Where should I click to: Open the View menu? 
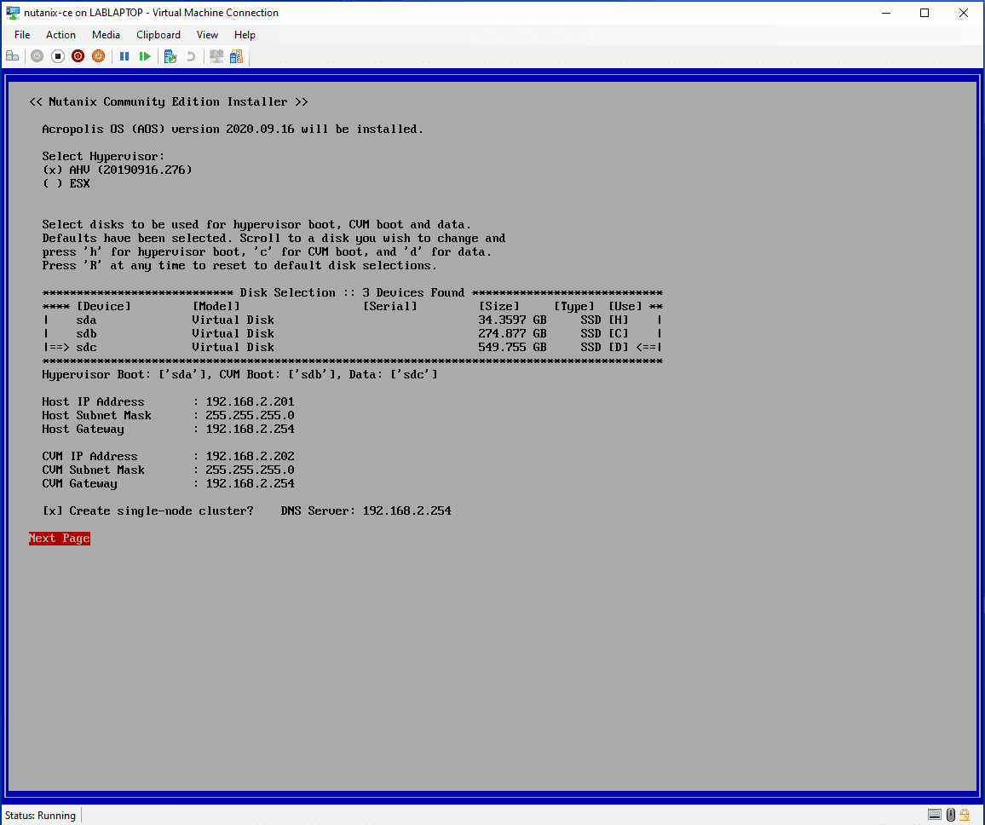coord(207,35)
